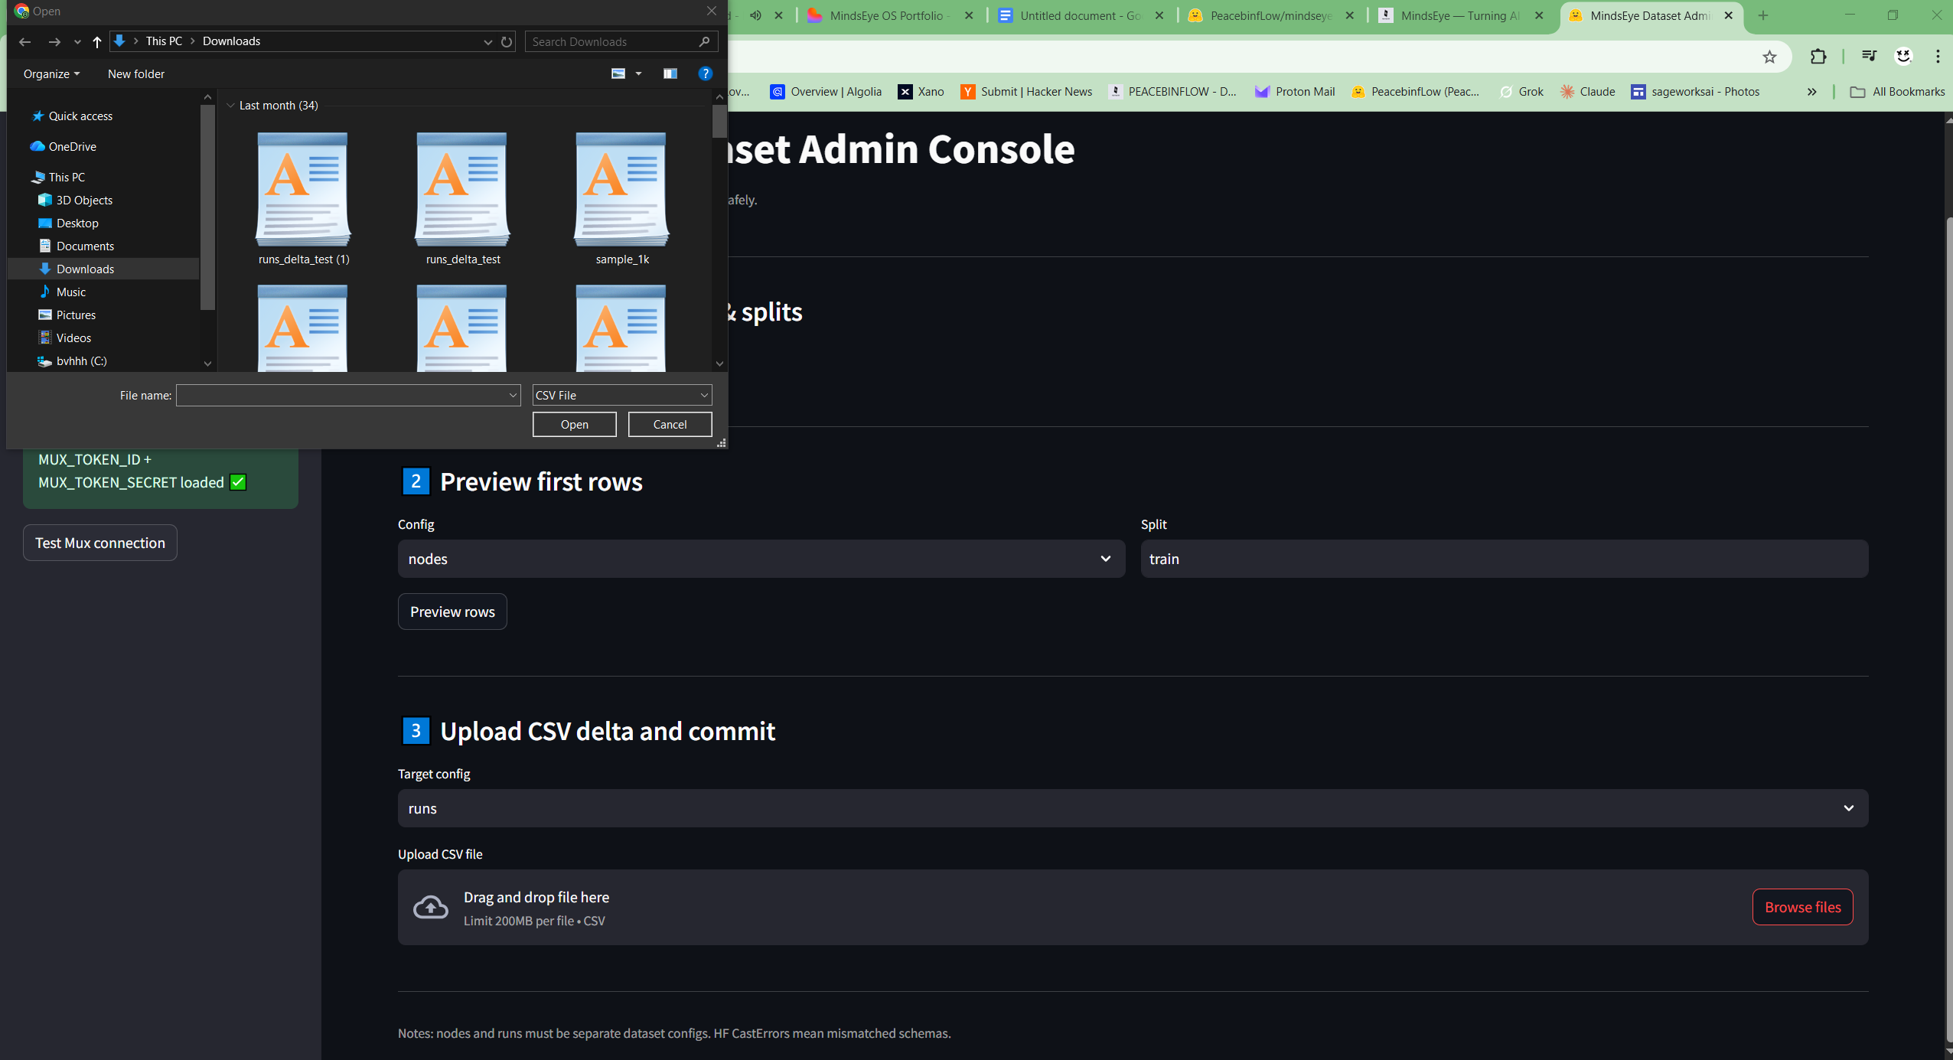Open the Config dropdown showing nodes
This screenshot has width=1953, height=1060.
point(760,559)
